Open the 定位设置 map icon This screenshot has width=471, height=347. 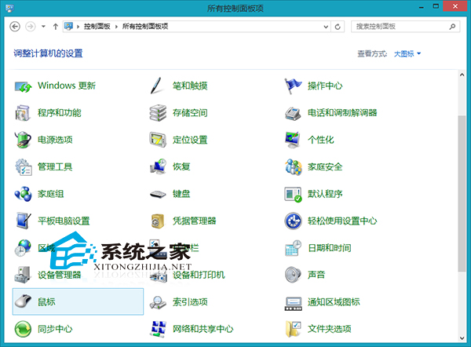[158, 140]
